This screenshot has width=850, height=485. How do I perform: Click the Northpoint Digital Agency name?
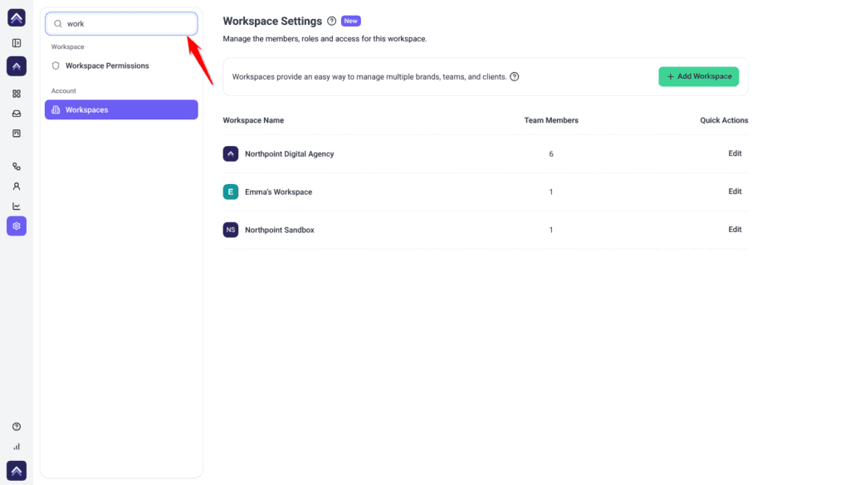tap(290, 153)
